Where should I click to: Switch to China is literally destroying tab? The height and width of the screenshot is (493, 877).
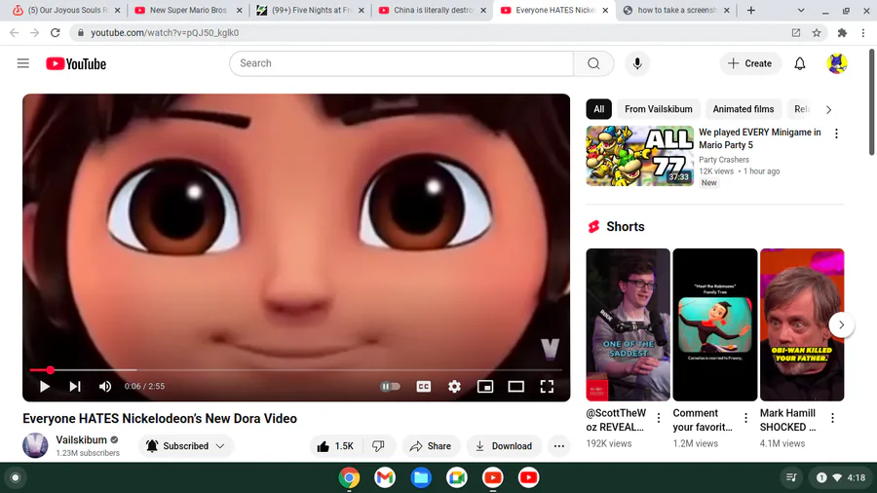point(433,10)
